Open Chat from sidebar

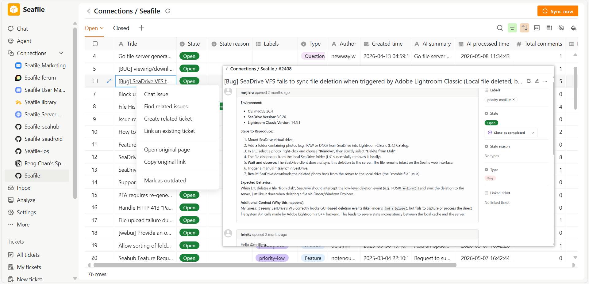[22, 28]
